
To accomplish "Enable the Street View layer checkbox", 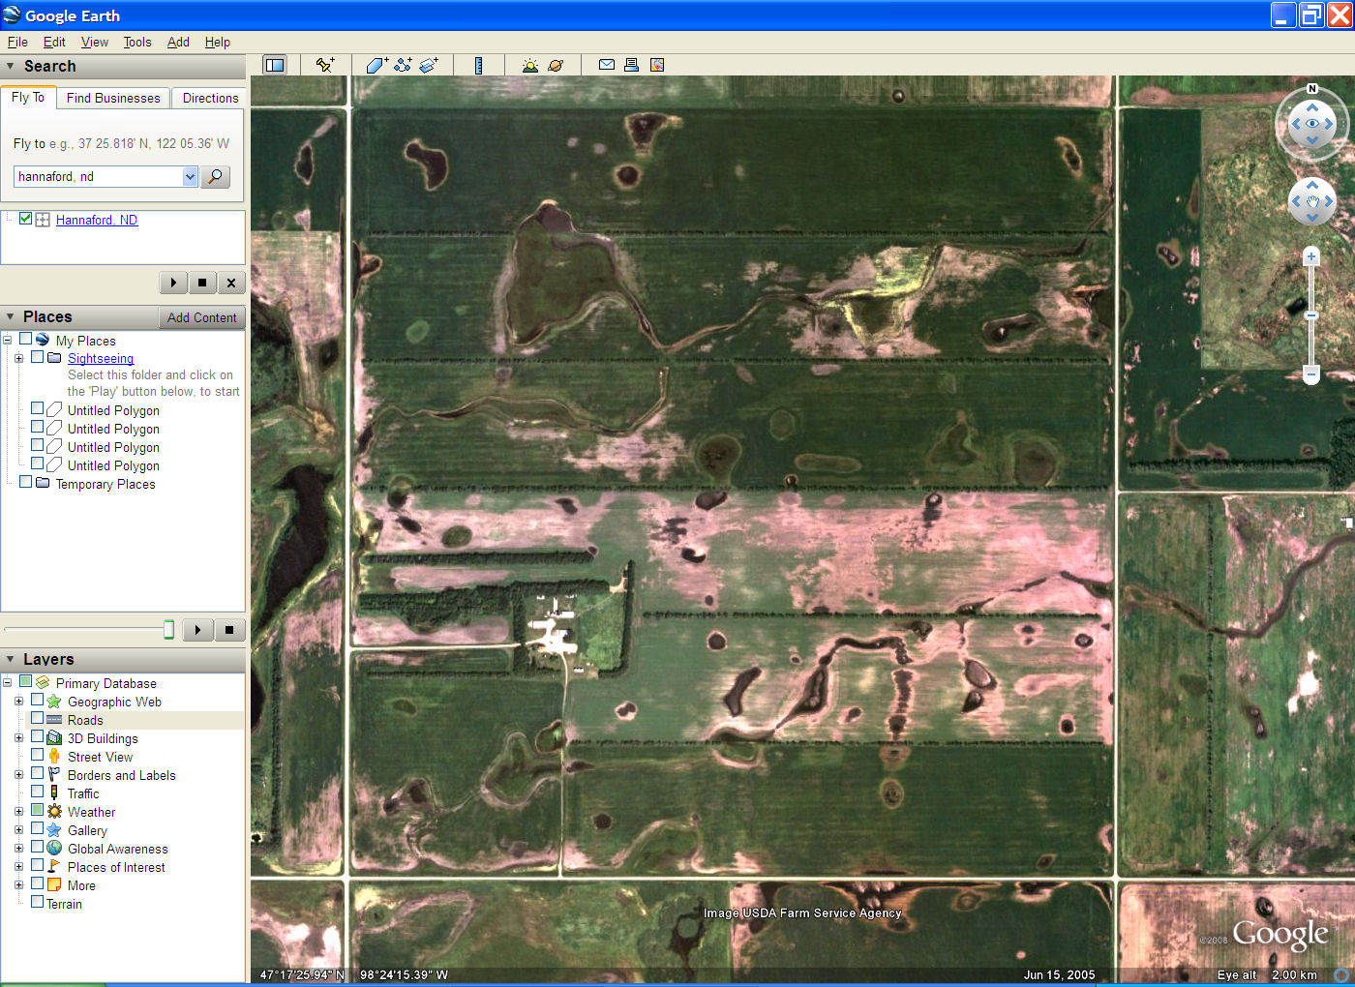I will 38,755.
